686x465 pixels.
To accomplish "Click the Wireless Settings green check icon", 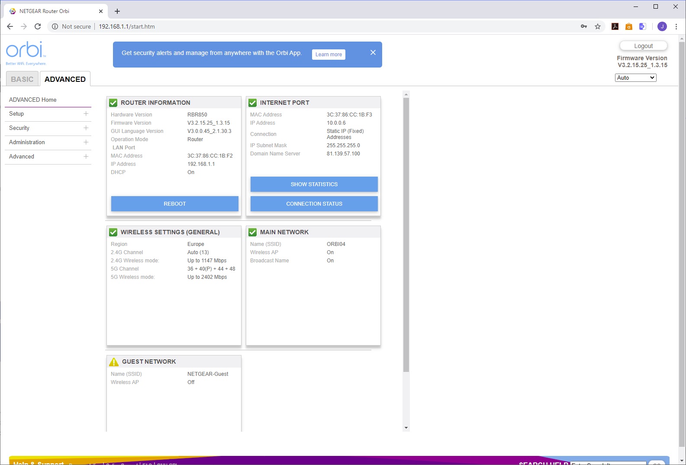I will 113,232.
